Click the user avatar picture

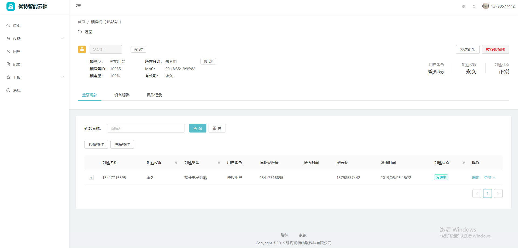point(485,6)
